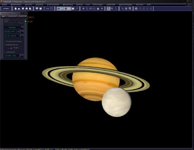Open the Weltzeit dropdown arrow
194x150 pixels.
tap(22, 28)
